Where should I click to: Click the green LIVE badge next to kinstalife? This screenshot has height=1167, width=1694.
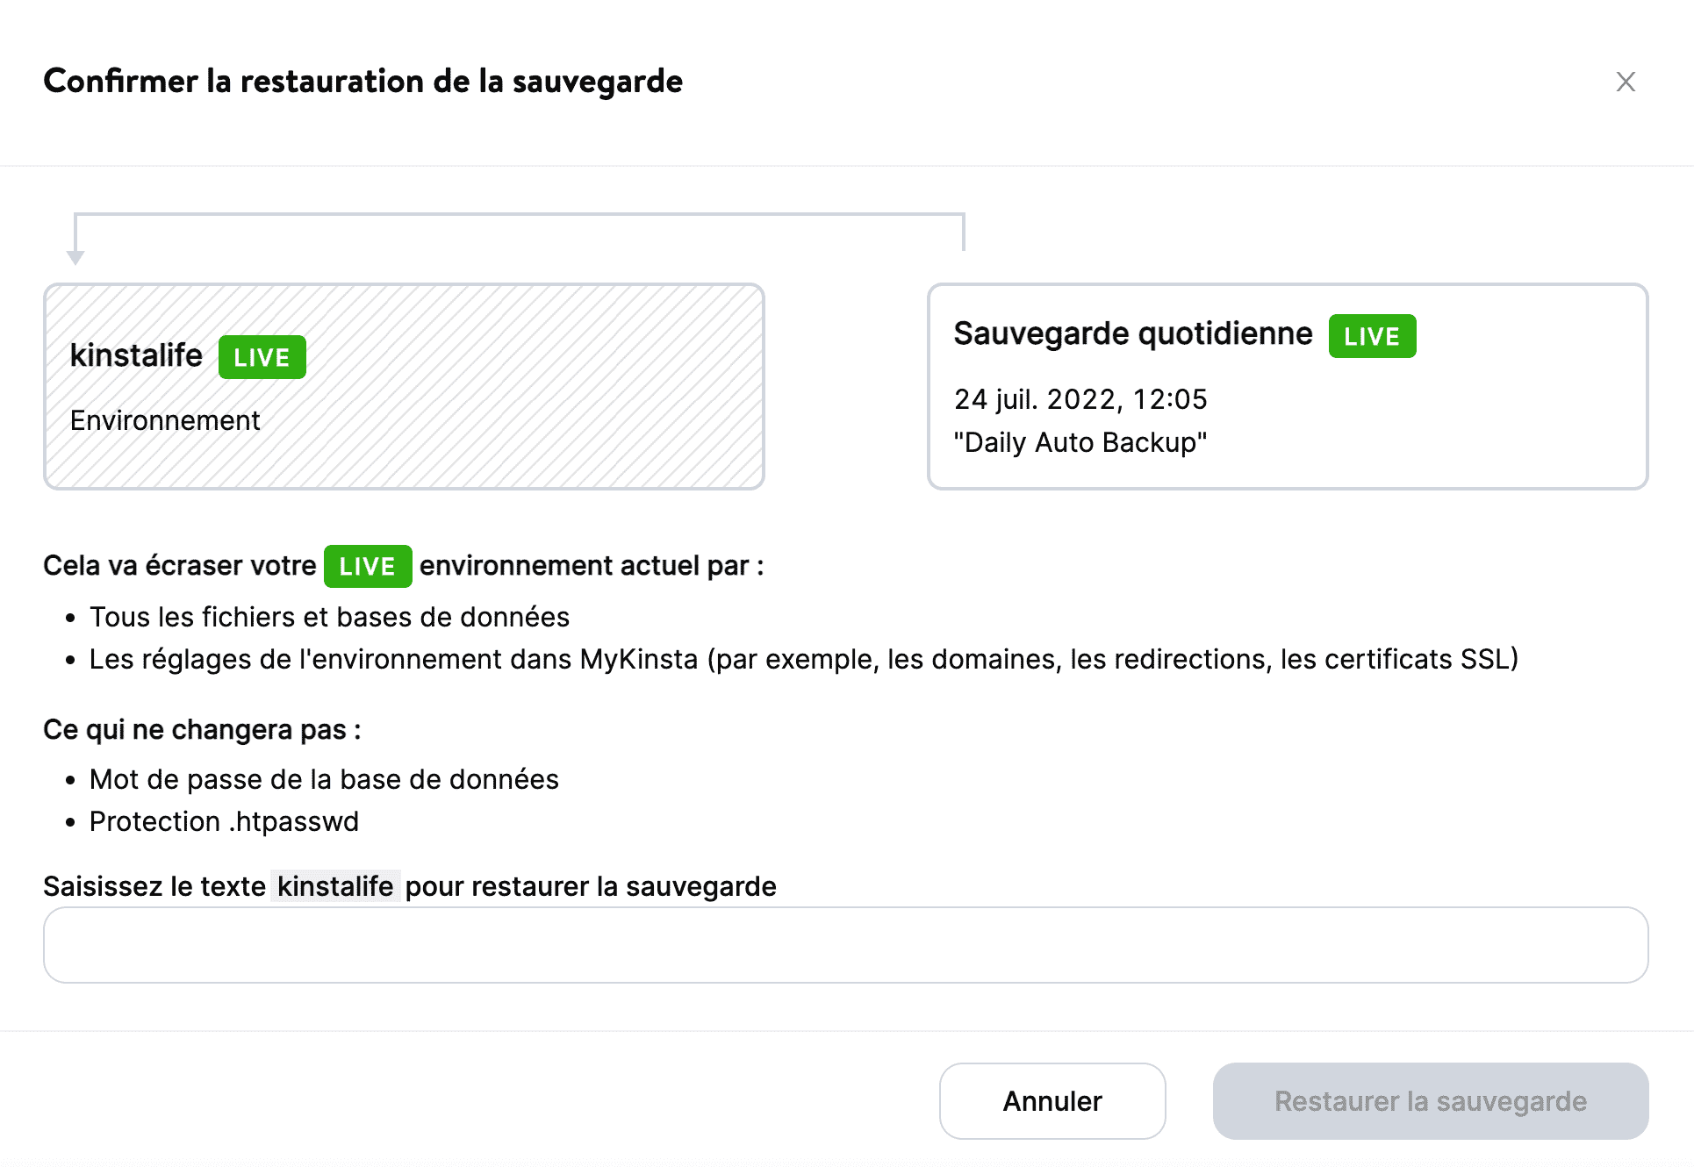(x=262, y=356)
